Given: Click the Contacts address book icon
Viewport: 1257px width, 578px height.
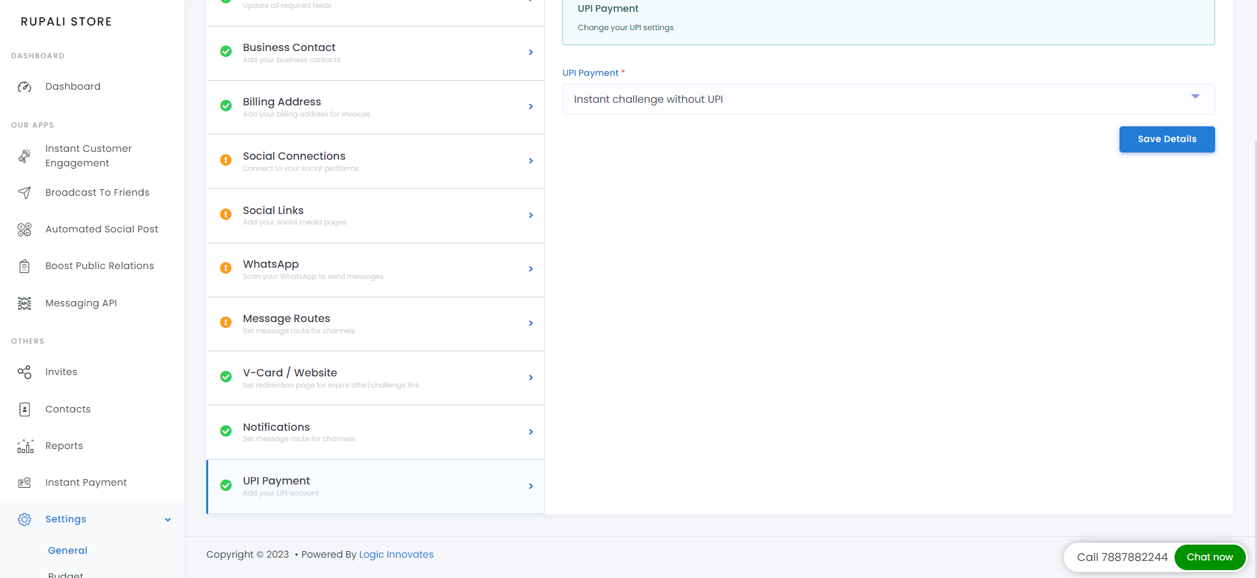Looking at the screenshot, I should 24,409.
